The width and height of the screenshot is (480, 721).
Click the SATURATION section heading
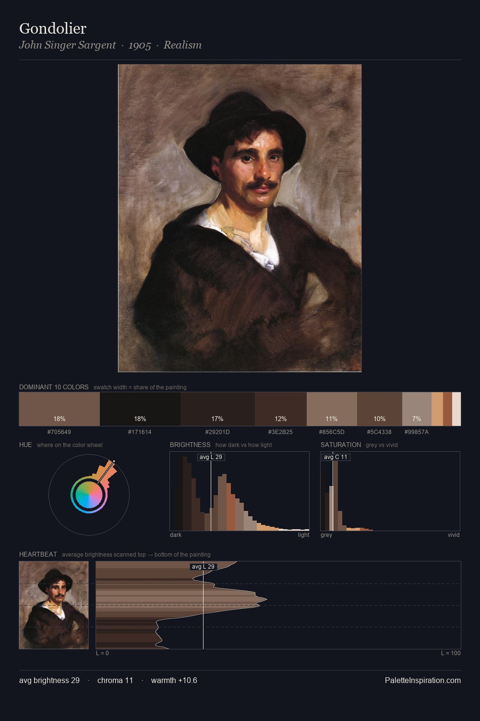coord(341,445)
